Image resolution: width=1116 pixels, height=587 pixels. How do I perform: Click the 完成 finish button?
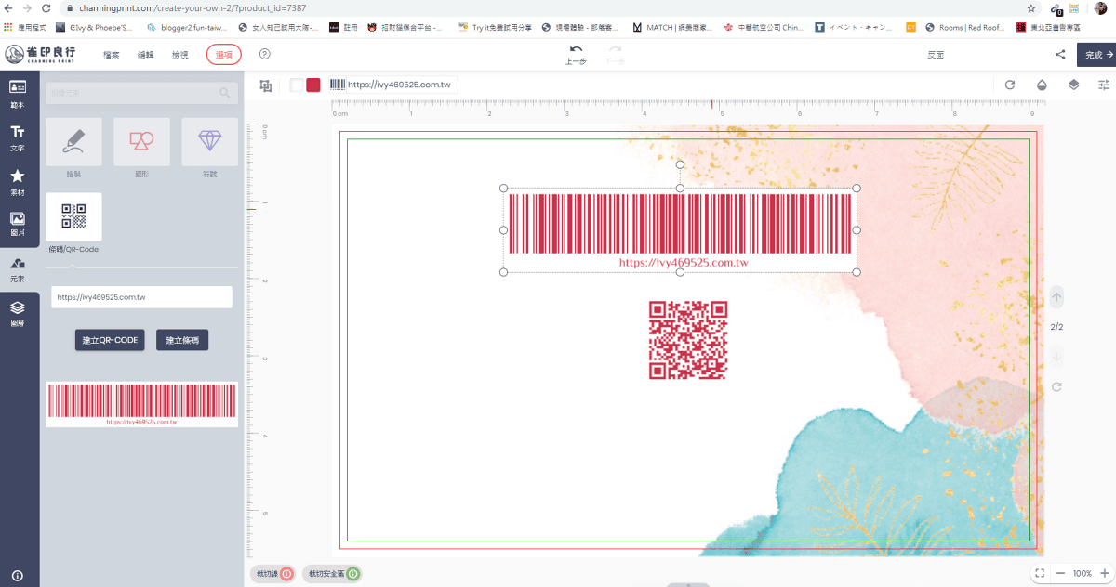1096,55
